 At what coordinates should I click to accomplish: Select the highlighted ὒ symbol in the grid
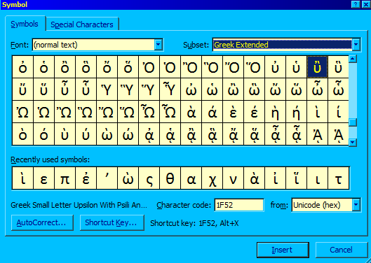[317, 67]
